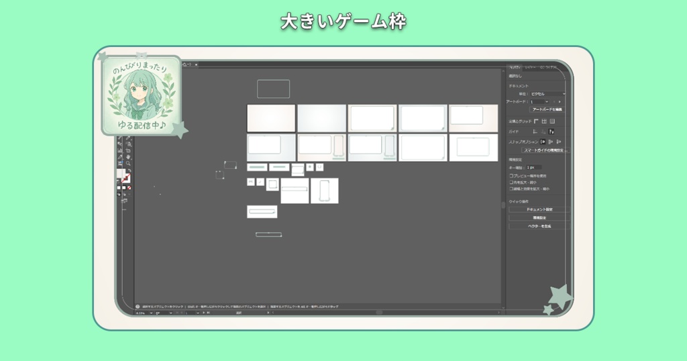This screenshot has width=687, height=361.
Task: Go to next artboard in properties panel
Action: [560, 101]
